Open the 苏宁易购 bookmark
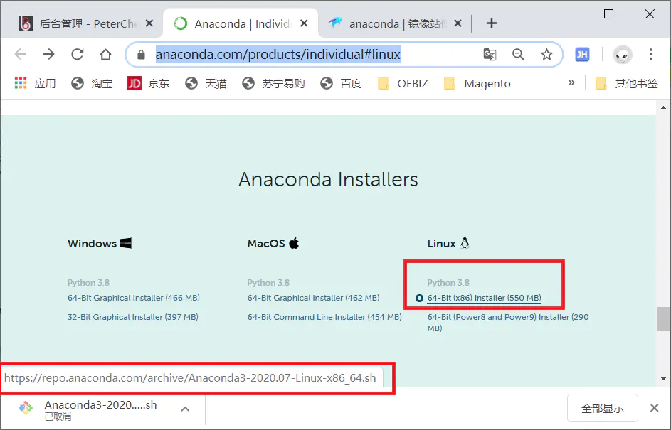This screenshot has width=671, height=430. 273,83
